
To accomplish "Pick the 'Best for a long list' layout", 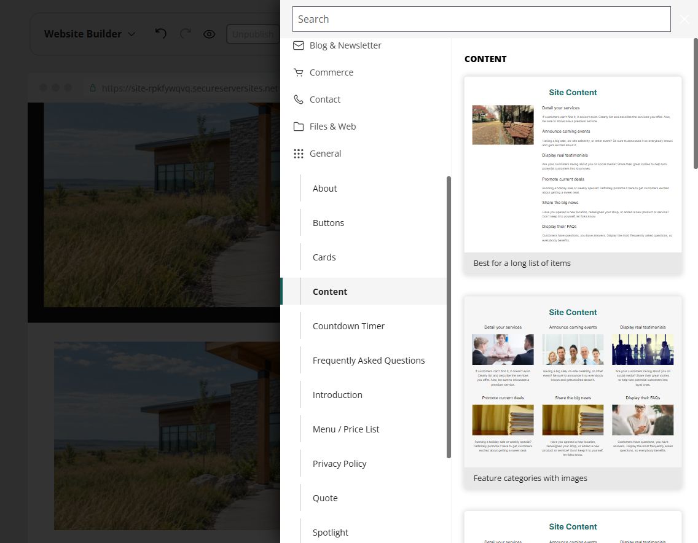I will point(573,175).
